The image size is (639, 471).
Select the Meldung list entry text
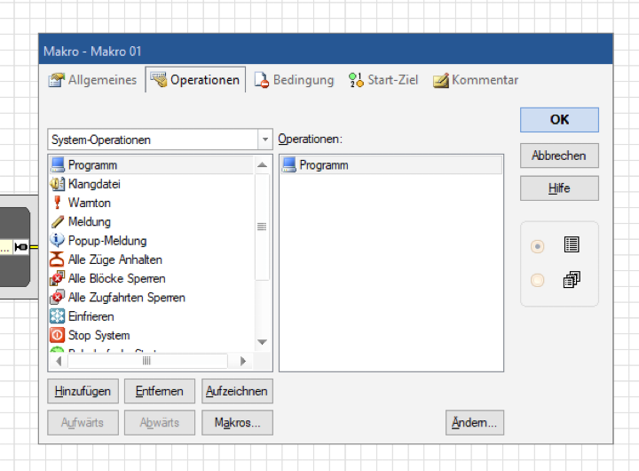click(90, 221)
